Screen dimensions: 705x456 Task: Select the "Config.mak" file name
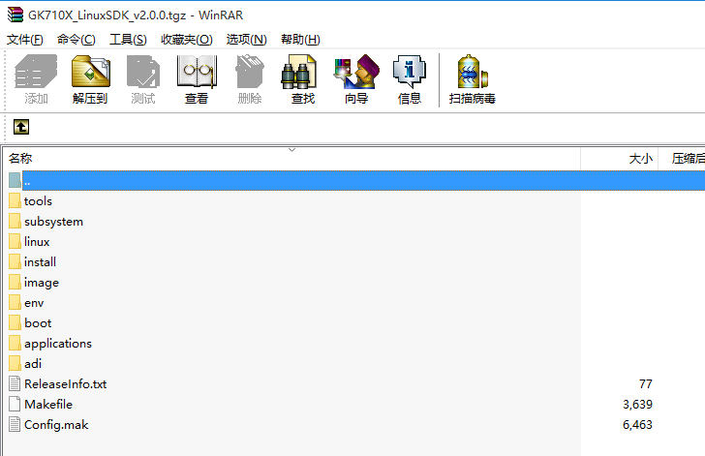(x=56, y=425)
